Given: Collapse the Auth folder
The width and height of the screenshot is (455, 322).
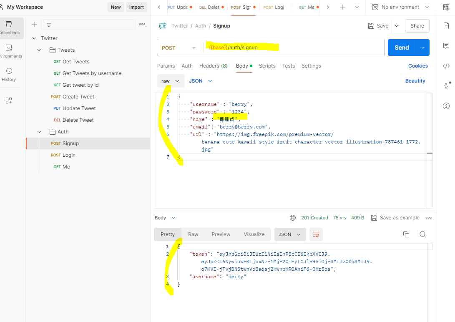Looking at the screenshot, I should [x=40, y=132].
